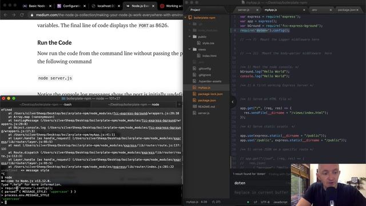Open style.css in the project tree
366x206 pixels.
(x=208, y=43)
